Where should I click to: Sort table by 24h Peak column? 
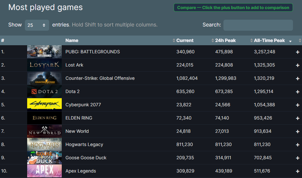[225, 40]
